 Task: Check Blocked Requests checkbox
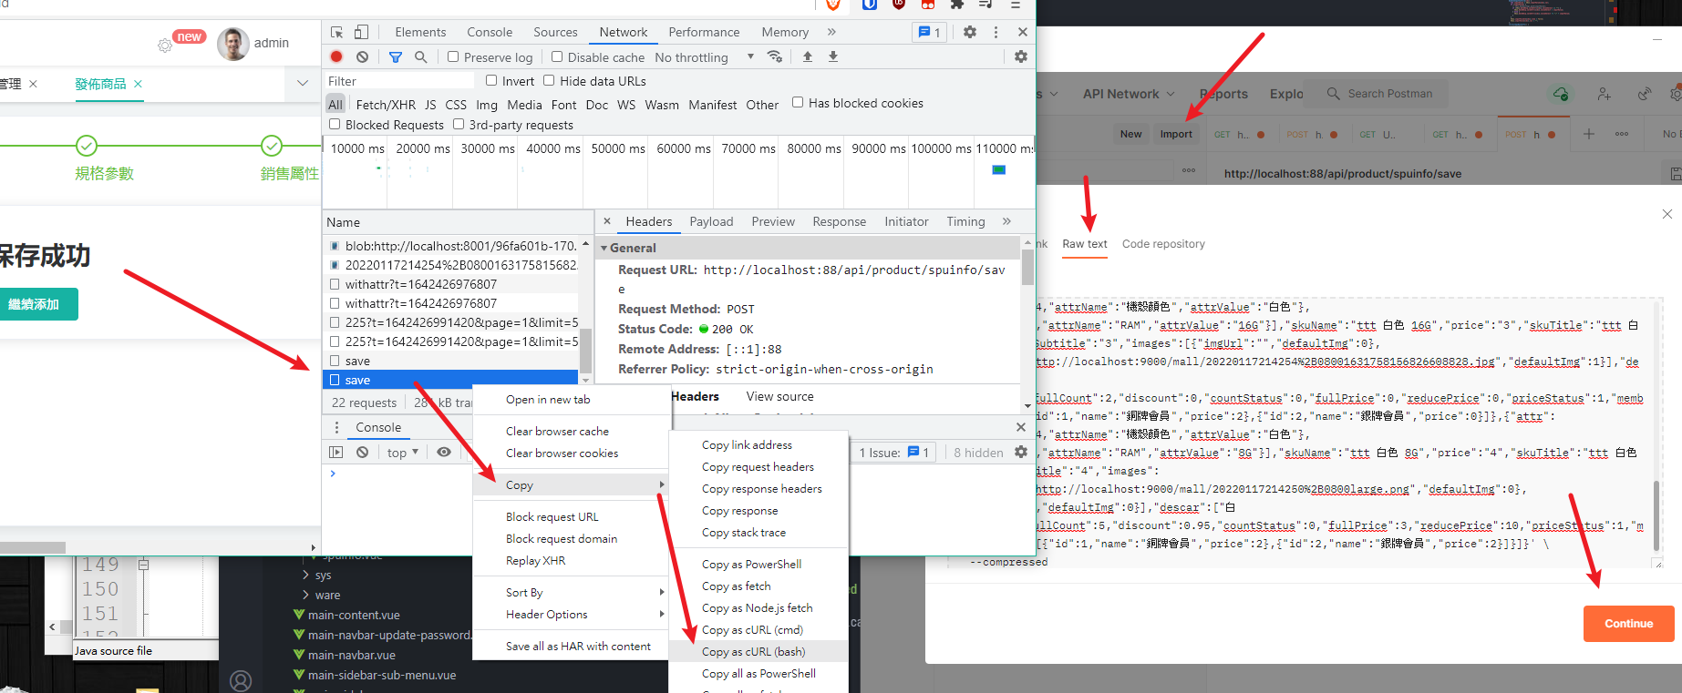click(335, 124)
